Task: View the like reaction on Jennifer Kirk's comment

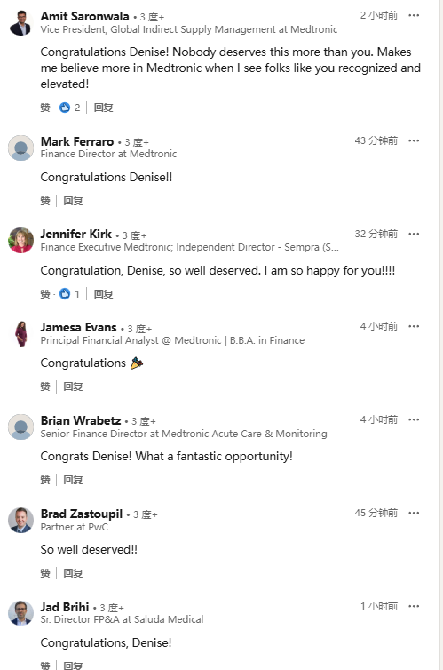Action: click(69, 294)
